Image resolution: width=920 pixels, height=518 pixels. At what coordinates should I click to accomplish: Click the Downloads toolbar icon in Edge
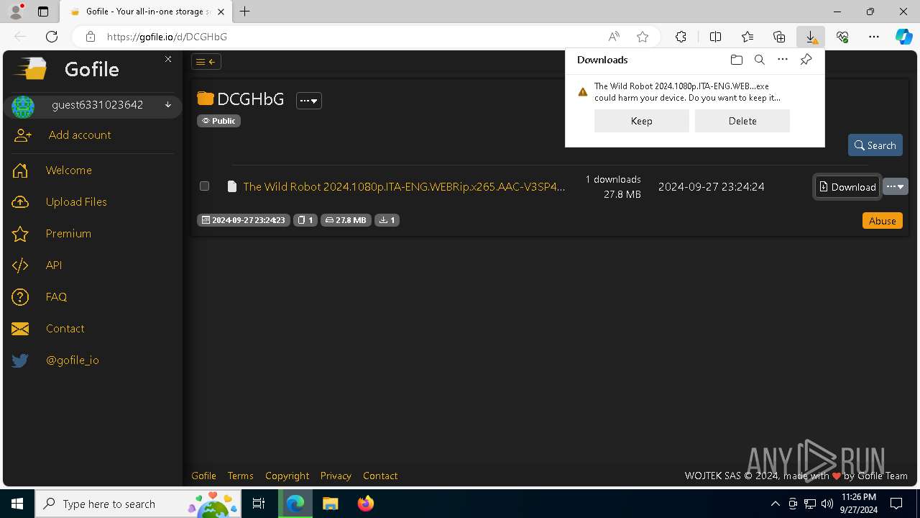810,37
